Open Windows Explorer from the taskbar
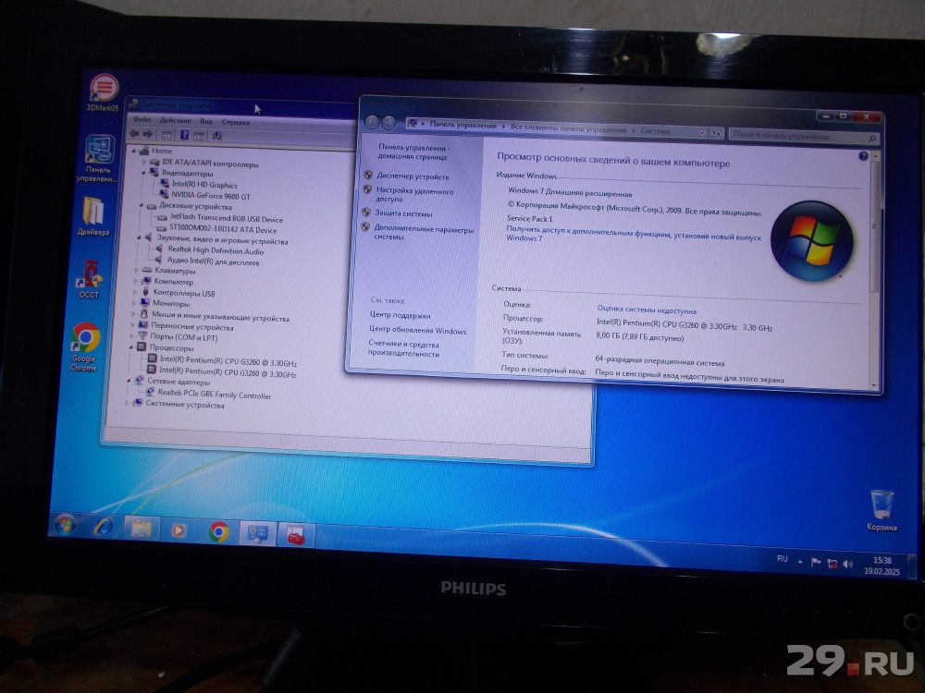The width and height of the screenshot is (925, 693). coord(142,529)
